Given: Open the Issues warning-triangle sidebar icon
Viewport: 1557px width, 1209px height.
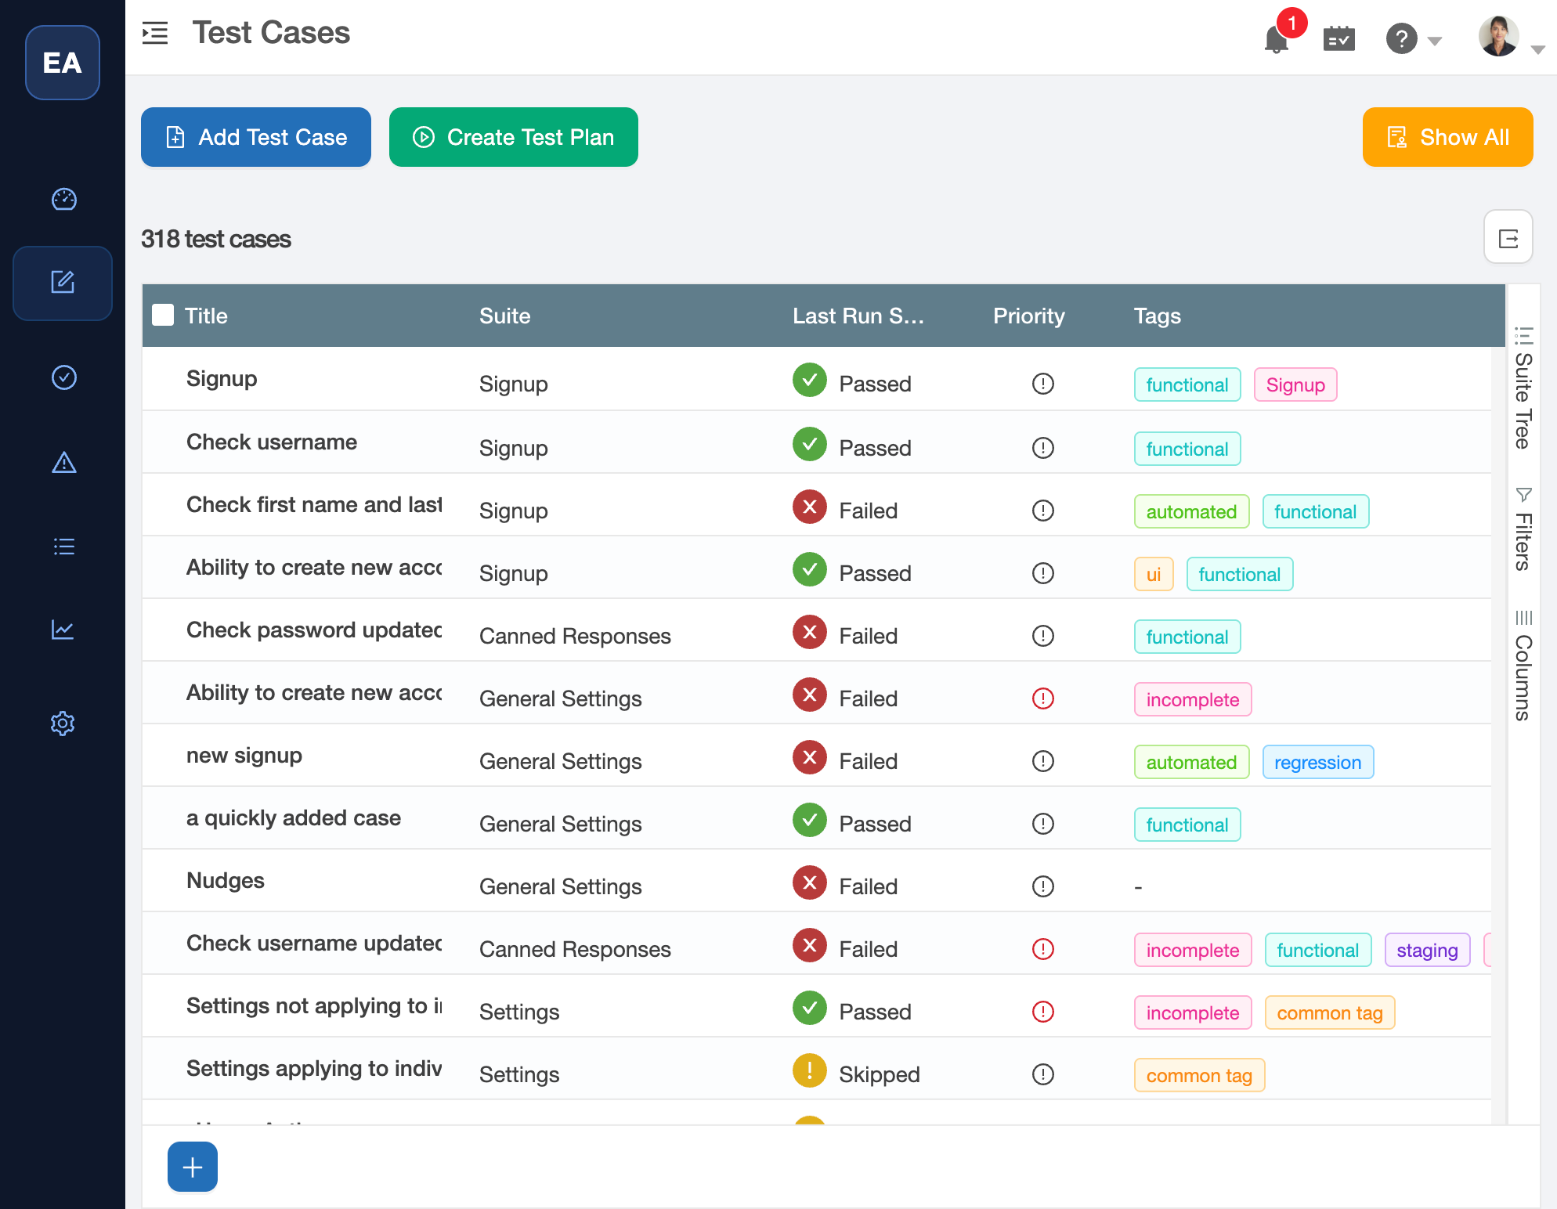Looking at the screenshot, I should click(x=63, y=463).
